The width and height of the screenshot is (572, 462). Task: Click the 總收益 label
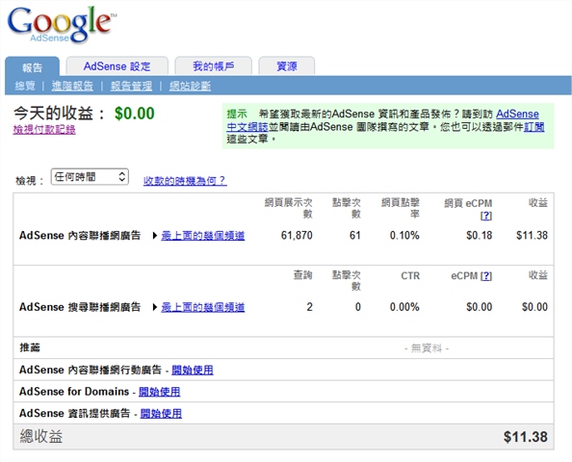tap(41, 436)
